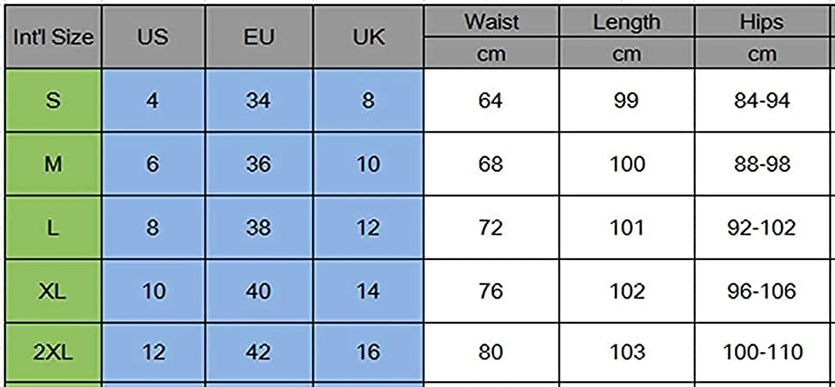This screenshot has width=835, height=387.
Task: Select the green M size cell
Action: (53, 164)
